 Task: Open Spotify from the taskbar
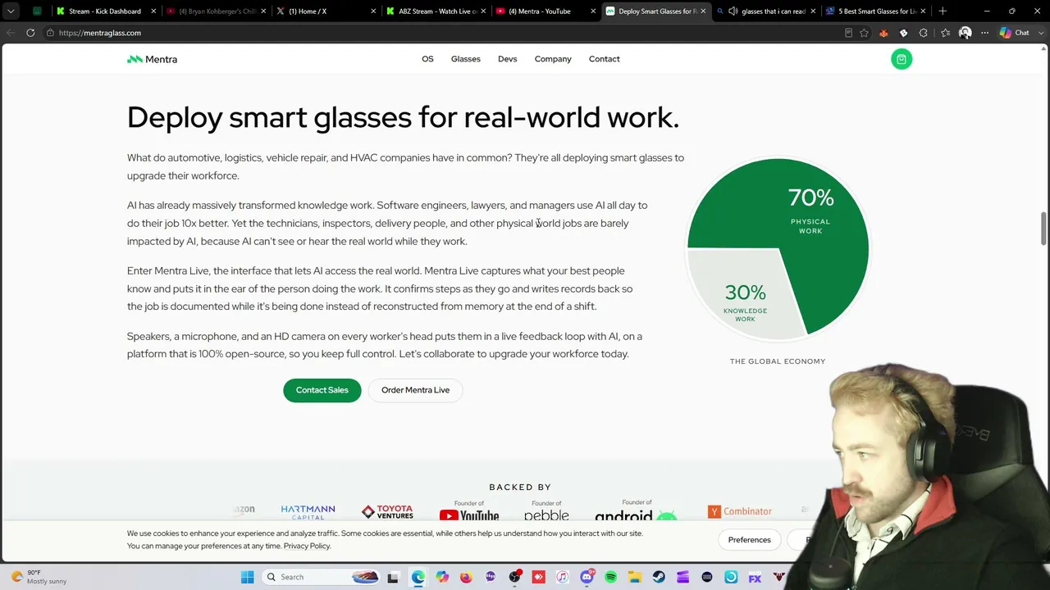(610, 577)
